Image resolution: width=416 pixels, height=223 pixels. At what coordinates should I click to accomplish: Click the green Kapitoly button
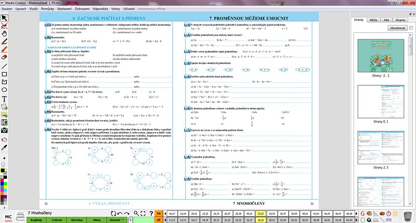click(x=36, y=220)
